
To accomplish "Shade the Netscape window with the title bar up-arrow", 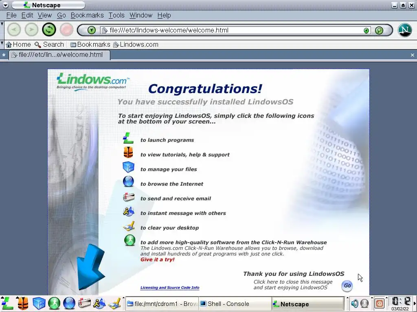I will pyautogui.click(x=403, y=5).
